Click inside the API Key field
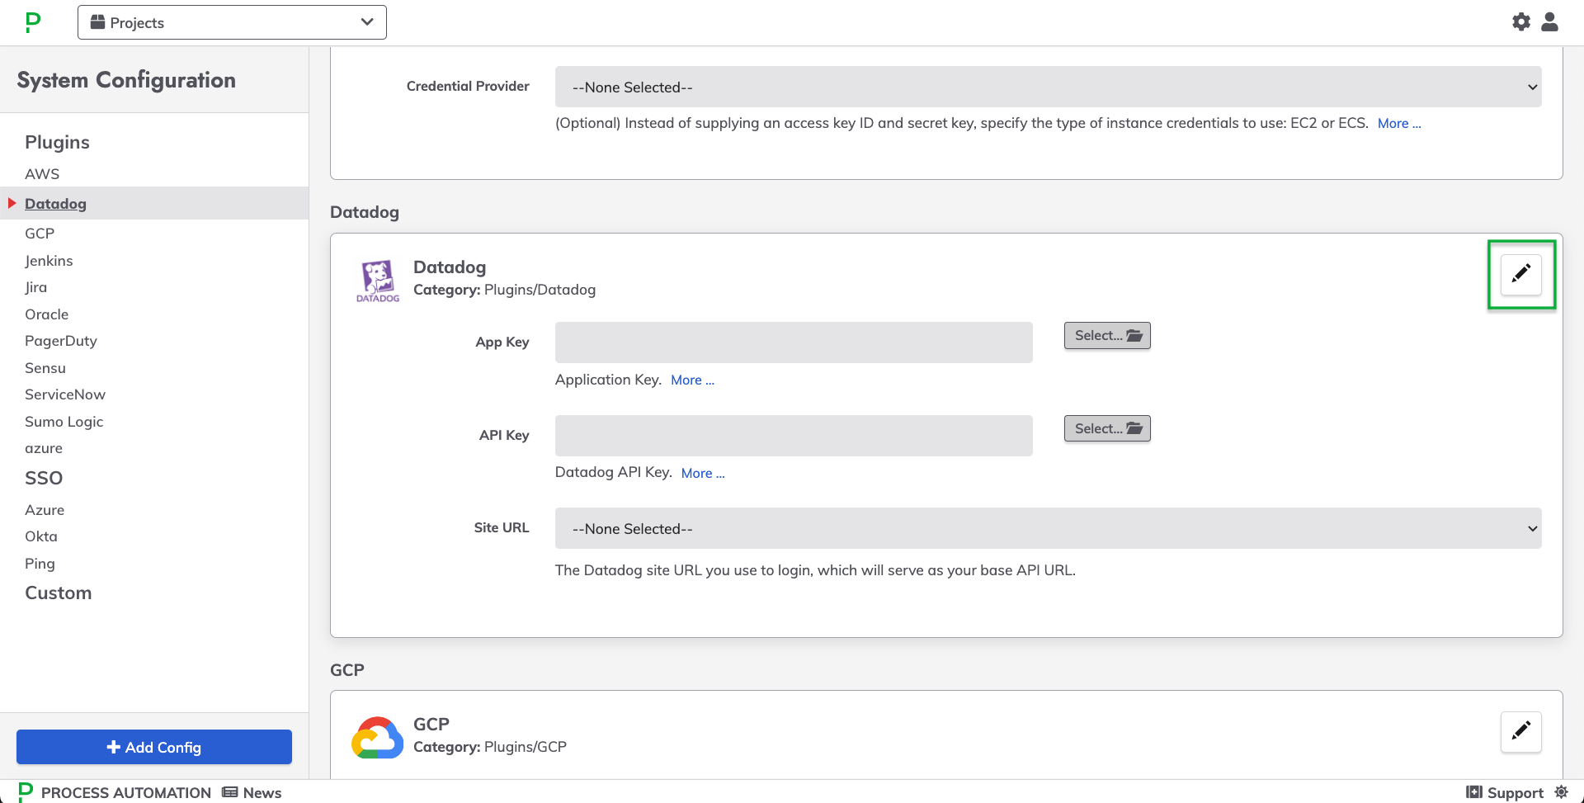 coord(794,436)
